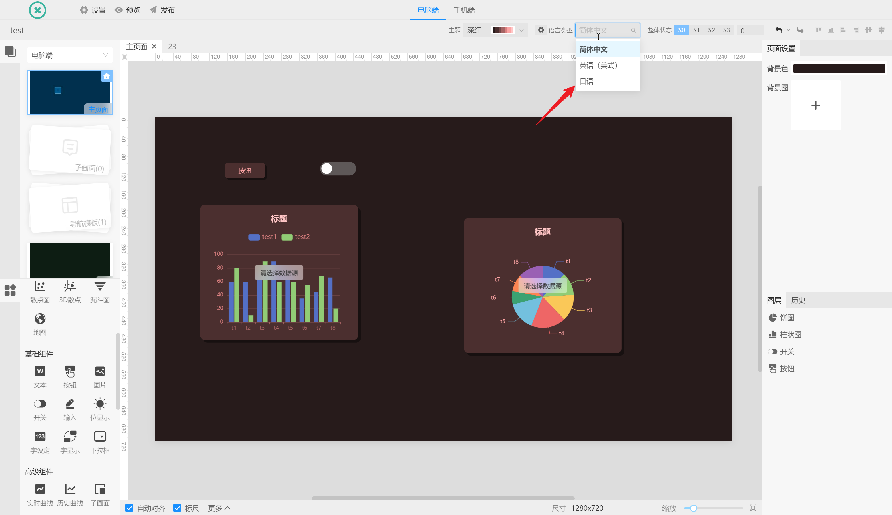
Task: Open the 深红 theme dropdown
Action: coord(495,30)
